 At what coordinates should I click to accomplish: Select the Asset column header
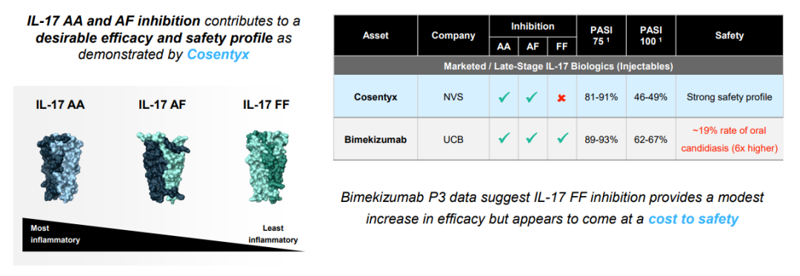376,36
